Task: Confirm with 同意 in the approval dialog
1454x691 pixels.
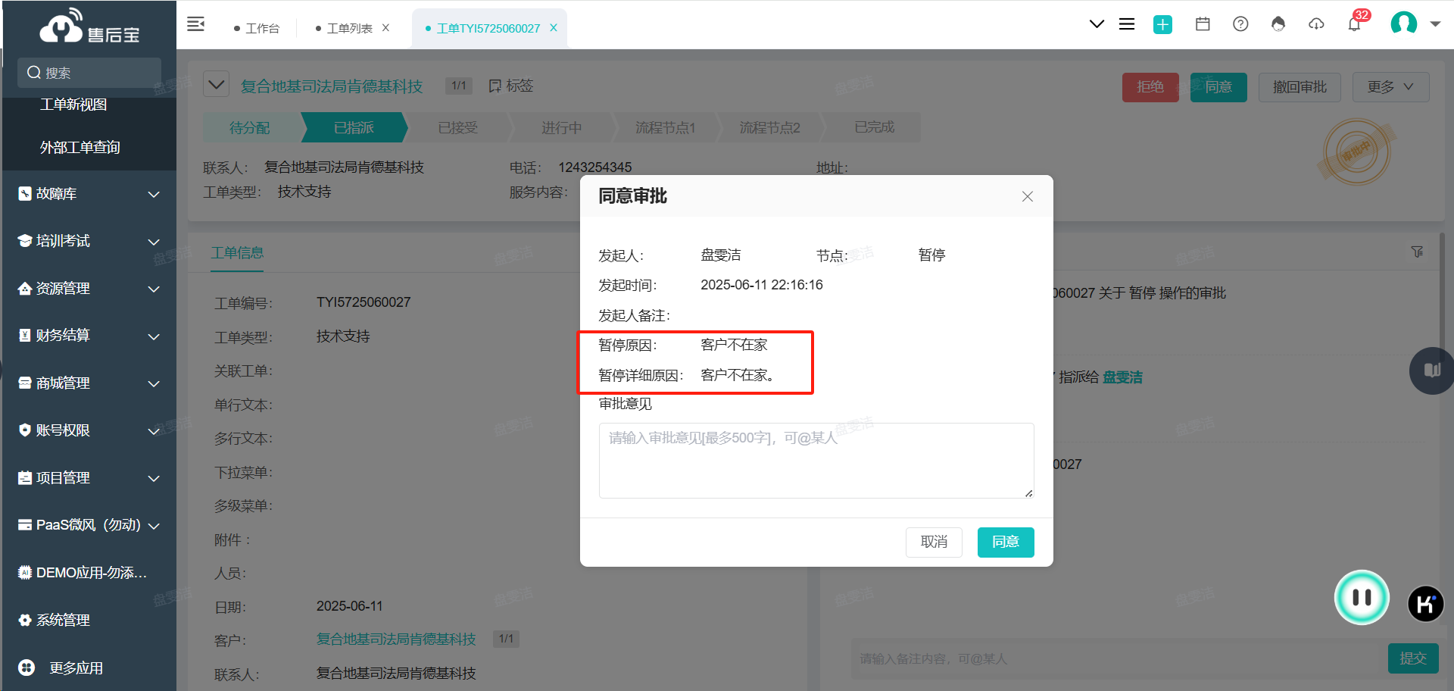Action: click(1006, 542)
